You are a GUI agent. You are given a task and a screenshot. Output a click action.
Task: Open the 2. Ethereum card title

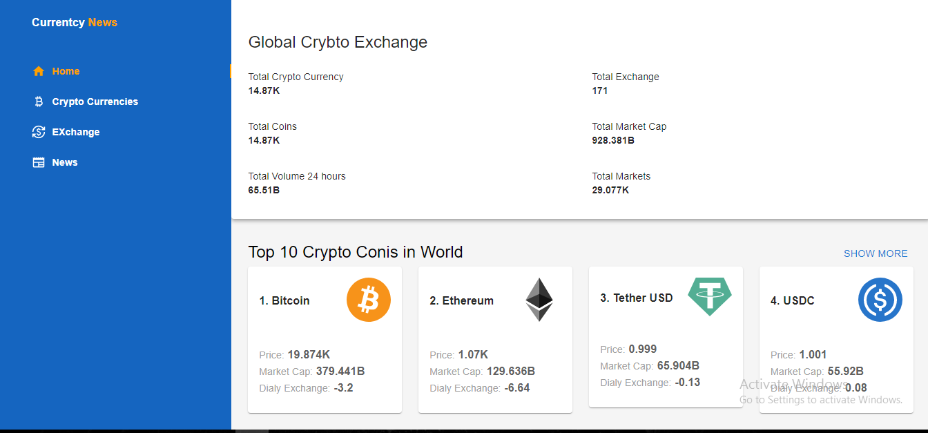click(x=461, y=300)
